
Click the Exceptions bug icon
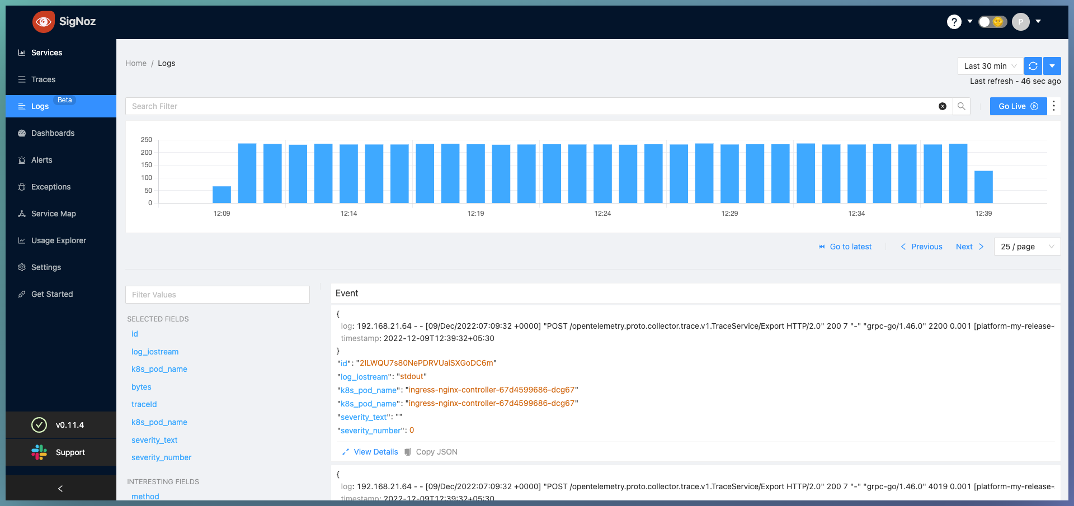(22, 187)
